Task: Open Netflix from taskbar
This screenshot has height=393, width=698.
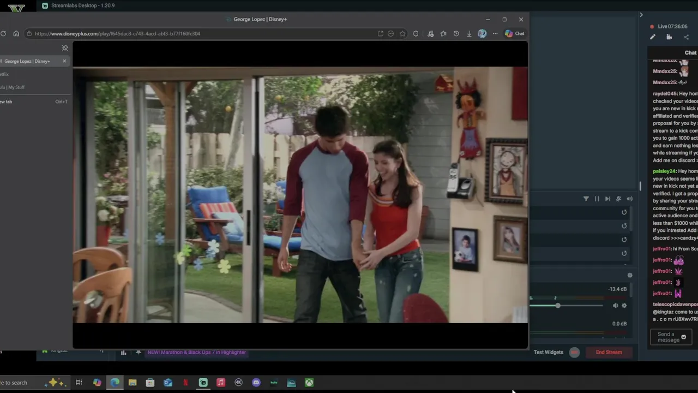Action: tap(185, 383)
